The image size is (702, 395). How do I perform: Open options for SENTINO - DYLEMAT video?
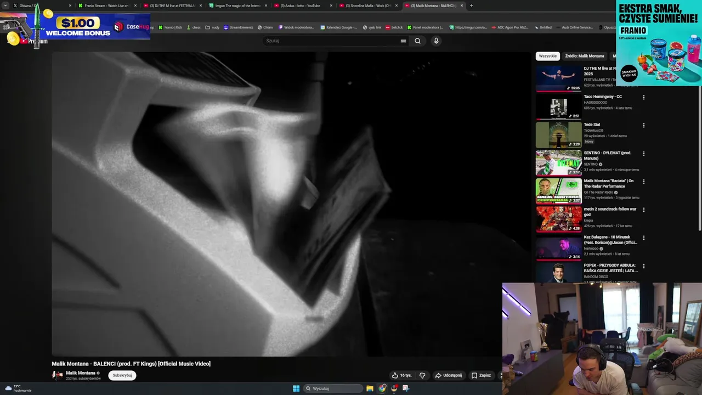tap(643, 154)
